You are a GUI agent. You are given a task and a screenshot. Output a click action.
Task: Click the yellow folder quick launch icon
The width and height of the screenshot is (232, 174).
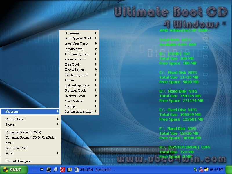tap(69, 170)
